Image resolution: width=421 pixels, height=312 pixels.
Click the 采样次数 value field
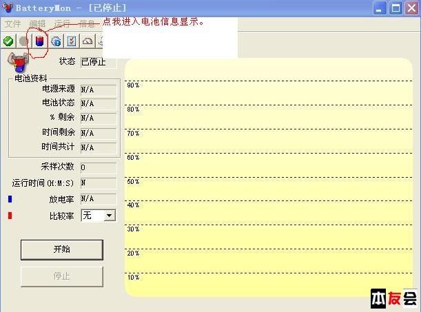pos(98,167)
